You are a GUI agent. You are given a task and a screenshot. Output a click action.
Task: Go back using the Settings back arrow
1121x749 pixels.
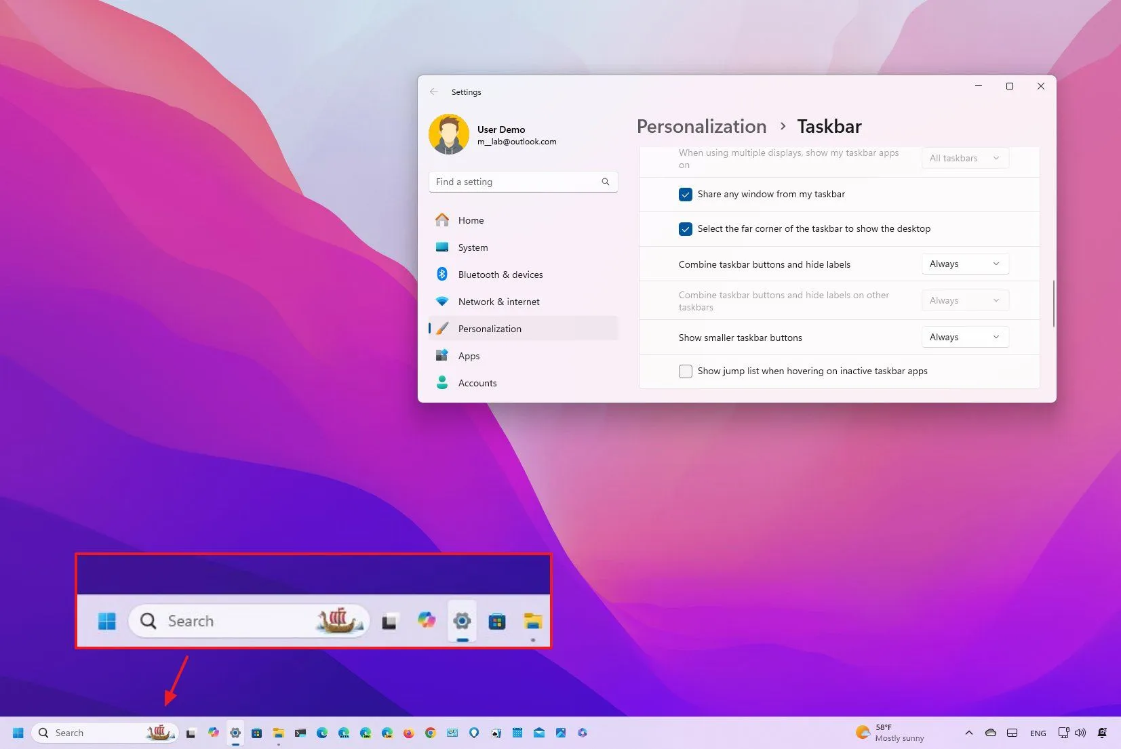[434, 92]
